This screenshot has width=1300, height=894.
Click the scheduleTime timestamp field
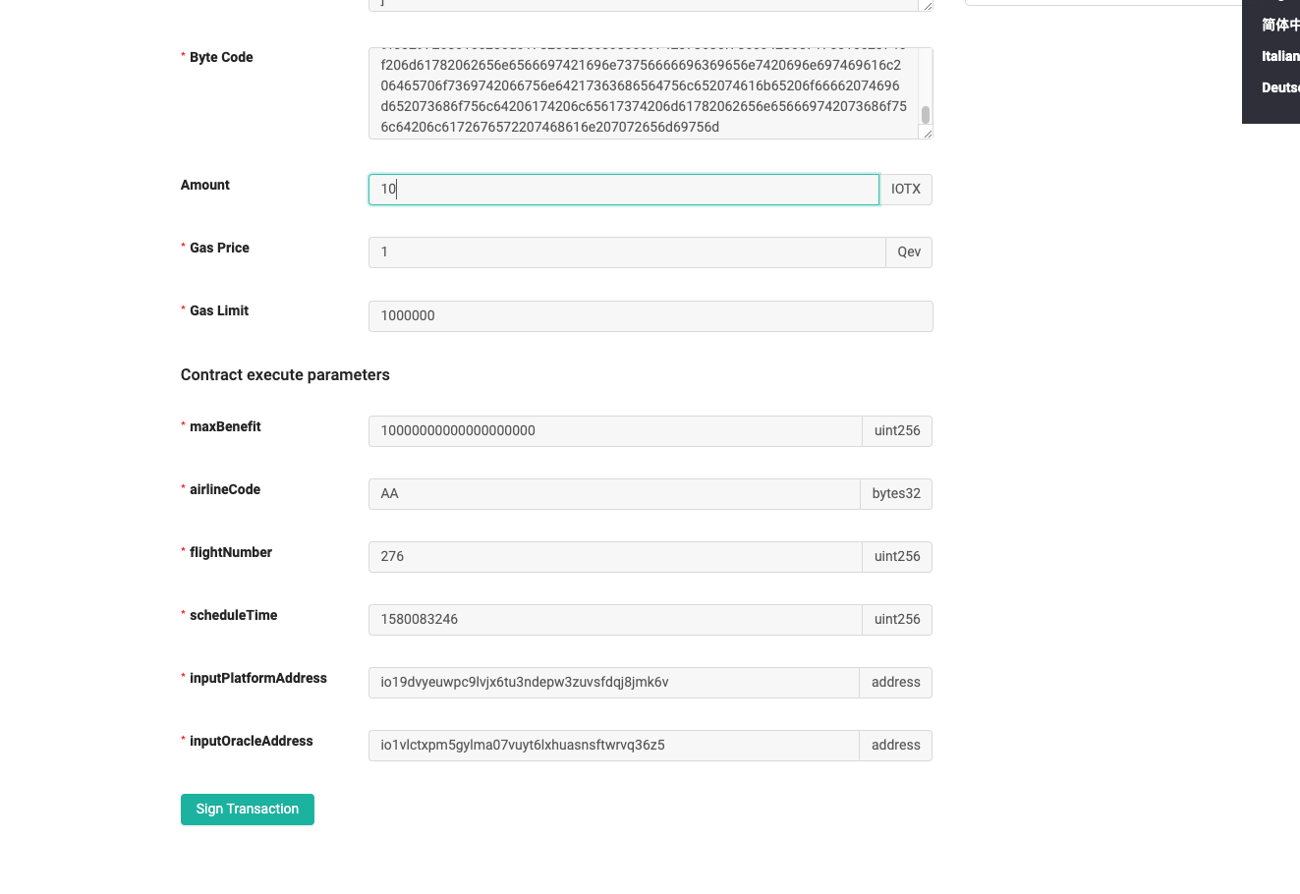coord(614,619)
